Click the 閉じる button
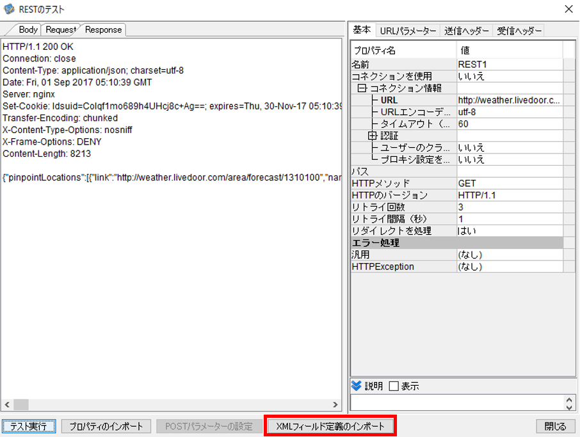 pos(556,426)
